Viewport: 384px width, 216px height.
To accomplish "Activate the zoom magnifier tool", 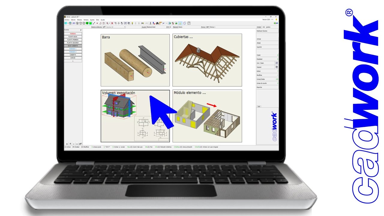I will coord(107,23).
